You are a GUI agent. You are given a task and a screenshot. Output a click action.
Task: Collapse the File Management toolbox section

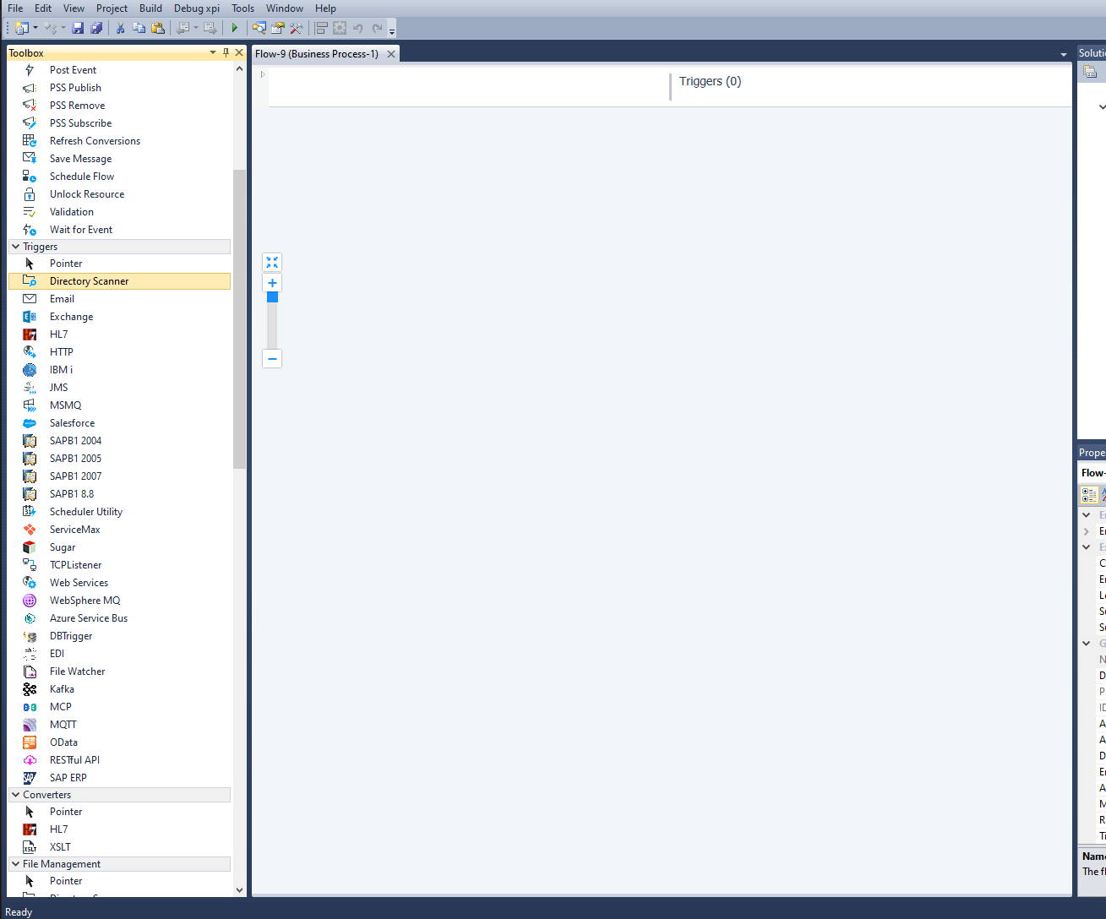[15, 864]
